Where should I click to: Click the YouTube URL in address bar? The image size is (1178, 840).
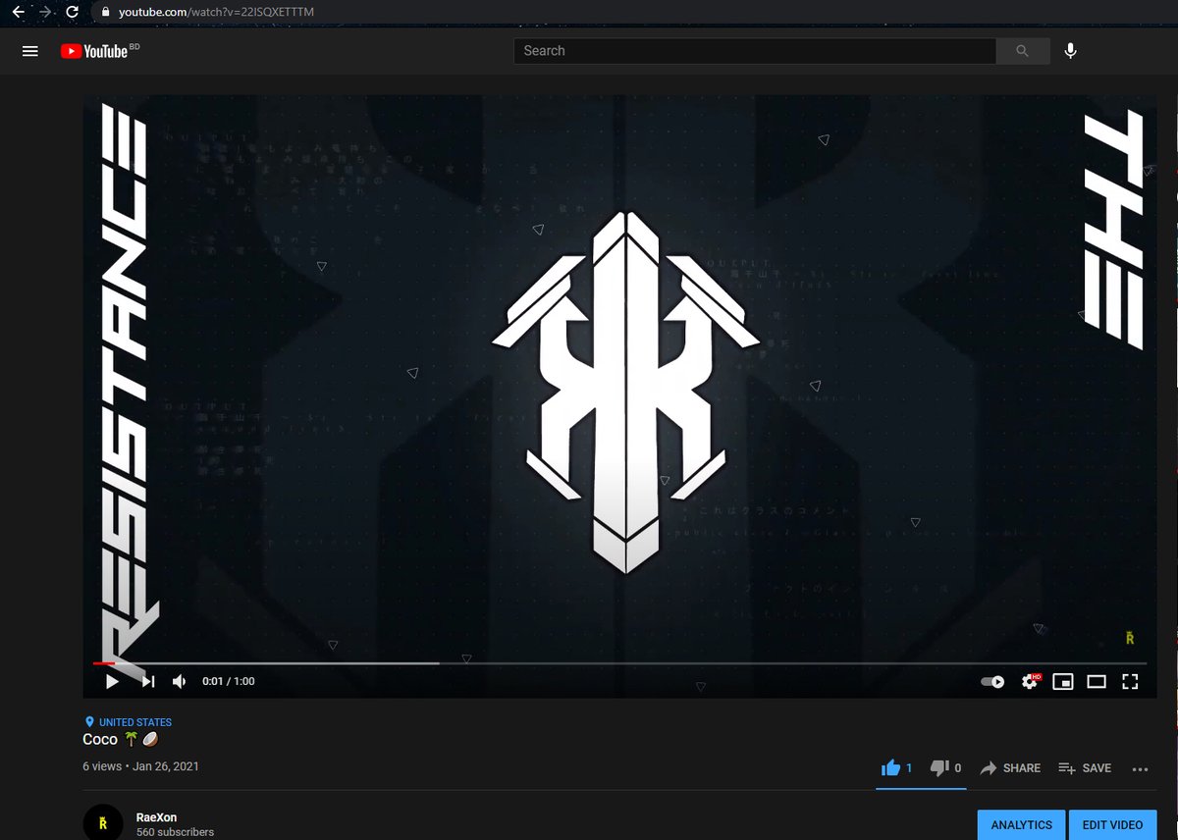point(216,12)
